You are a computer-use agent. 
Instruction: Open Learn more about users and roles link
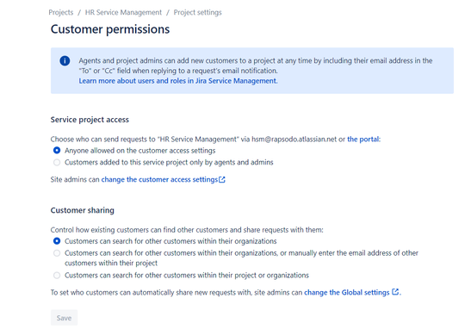[178, 81]
